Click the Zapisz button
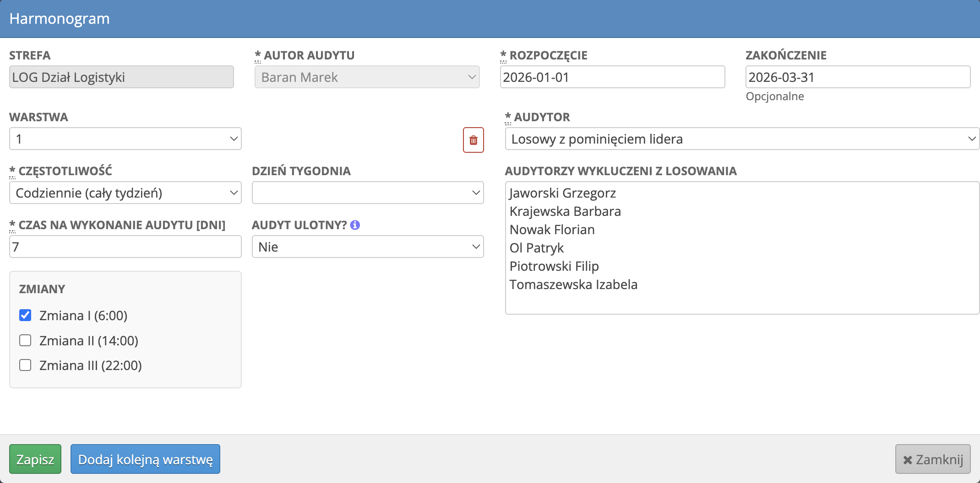Viewport: 980px width, 483px height. click(35, 459)
